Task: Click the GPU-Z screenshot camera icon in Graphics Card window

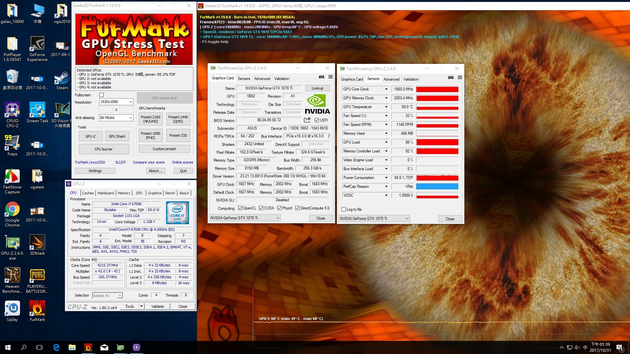Action: click(322, 77)
